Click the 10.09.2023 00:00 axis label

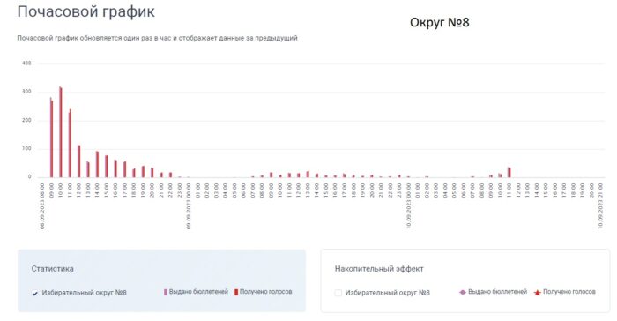(x=408, y=205)
